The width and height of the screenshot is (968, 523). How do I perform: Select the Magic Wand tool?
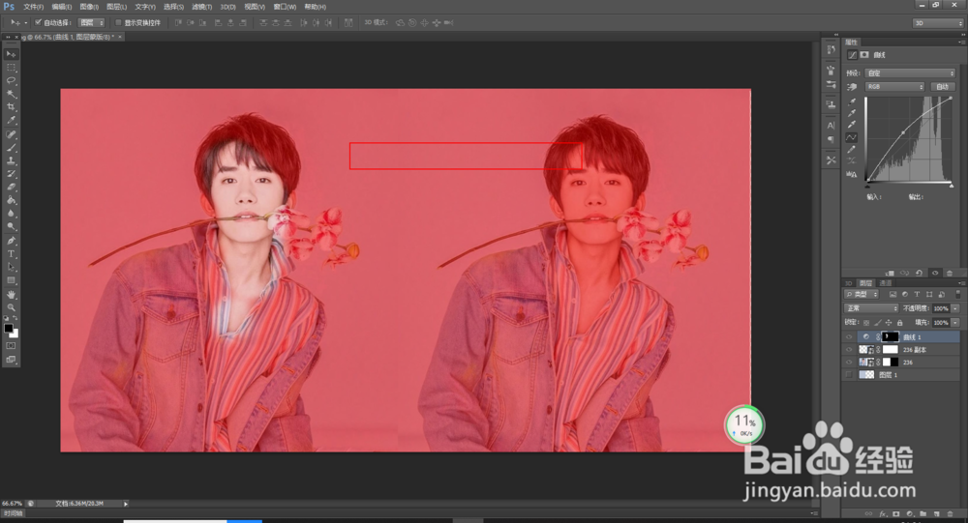tap(11, 95)
